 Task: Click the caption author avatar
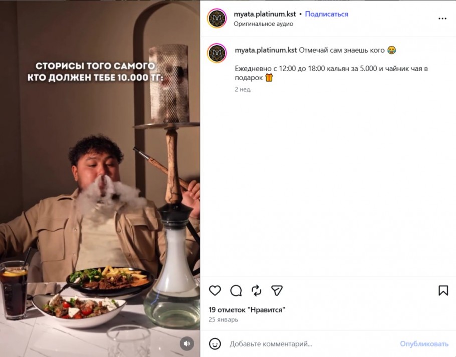pyautogui.click(x=217, y=53)
